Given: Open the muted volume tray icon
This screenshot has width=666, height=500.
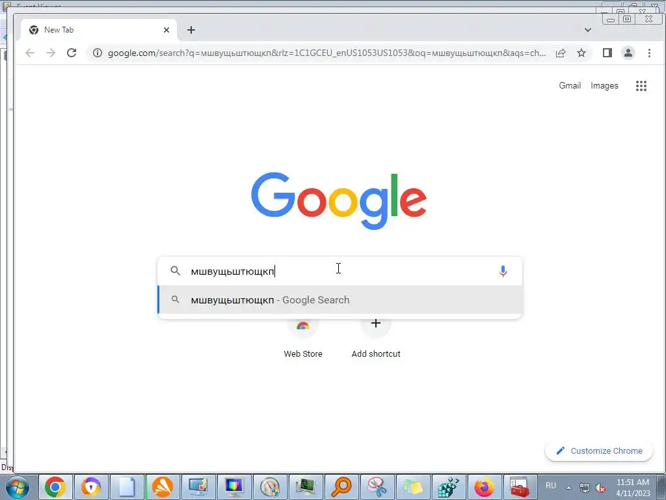Looking at the screenshot, I should 600,488.
